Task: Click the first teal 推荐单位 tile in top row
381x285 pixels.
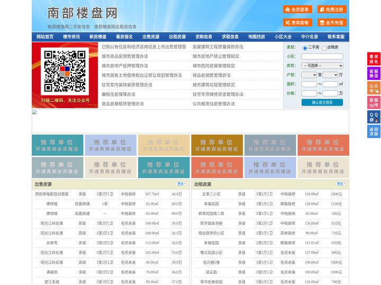Action: (58, 145)
